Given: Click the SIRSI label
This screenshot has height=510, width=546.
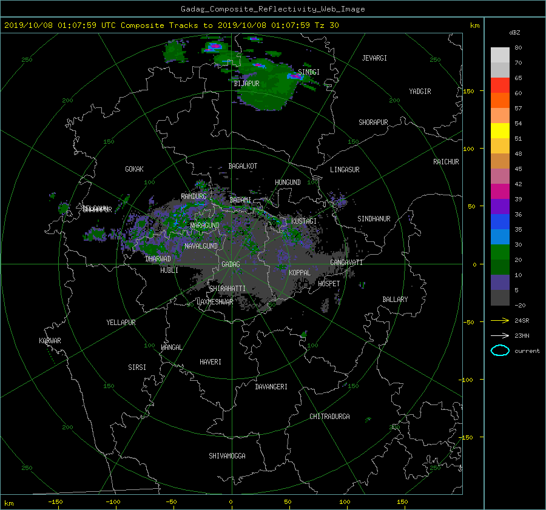Looking at the screenshot, I should (137, 367).
